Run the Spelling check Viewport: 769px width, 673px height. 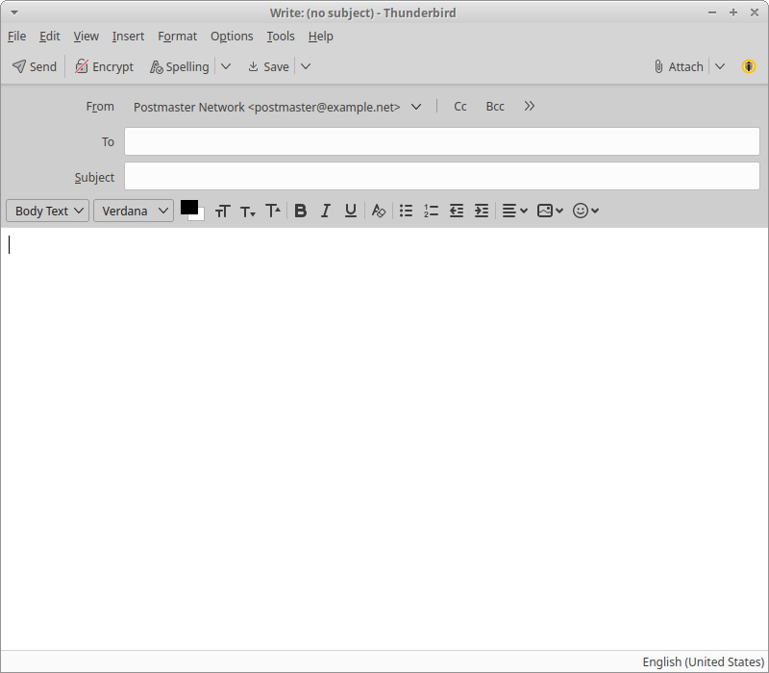point(180,66)
